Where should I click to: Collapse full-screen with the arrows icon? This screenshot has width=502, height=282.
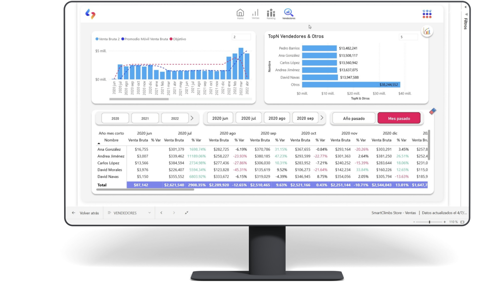[x=186, y=213]
